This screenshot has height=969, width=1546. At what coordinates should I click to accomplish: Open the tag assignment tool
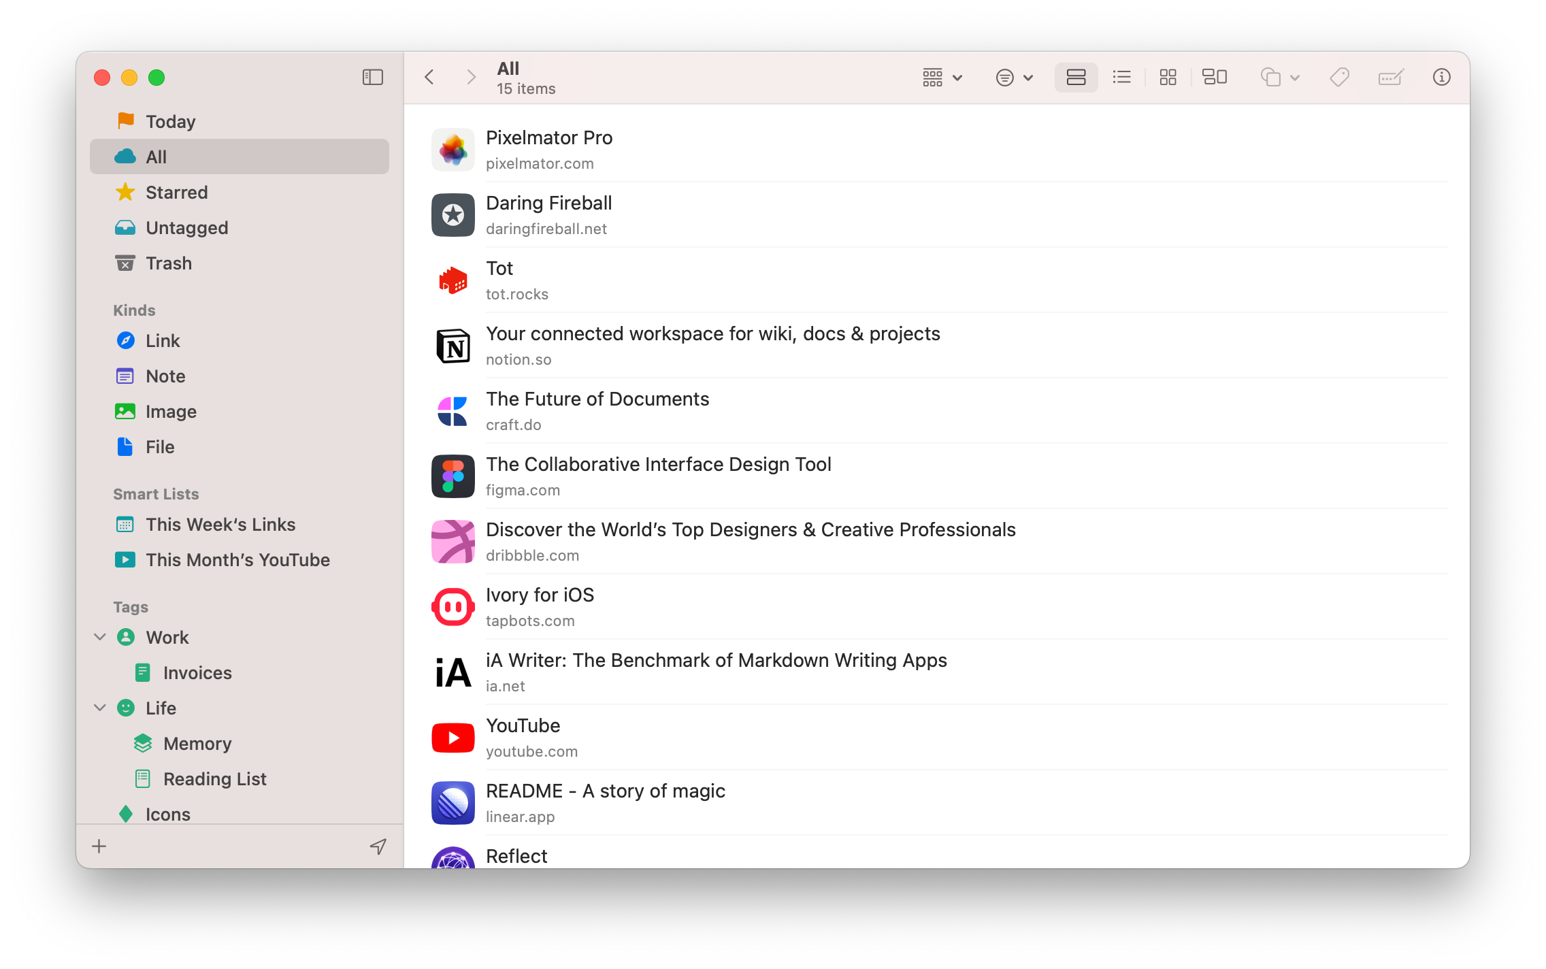[1338, 77]
